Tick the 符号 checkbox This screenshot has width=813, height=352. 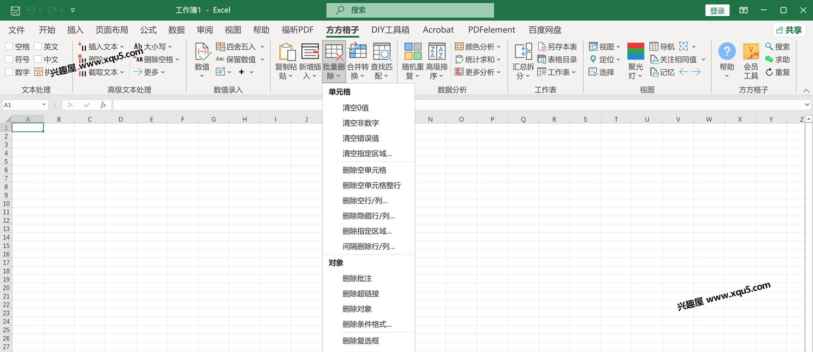click(x=9, y=59)
